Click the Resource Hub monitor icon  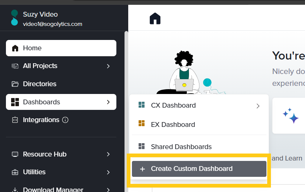tap(15, 154)
